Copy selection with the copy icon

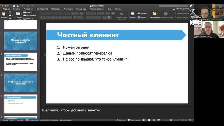point(10,15)
